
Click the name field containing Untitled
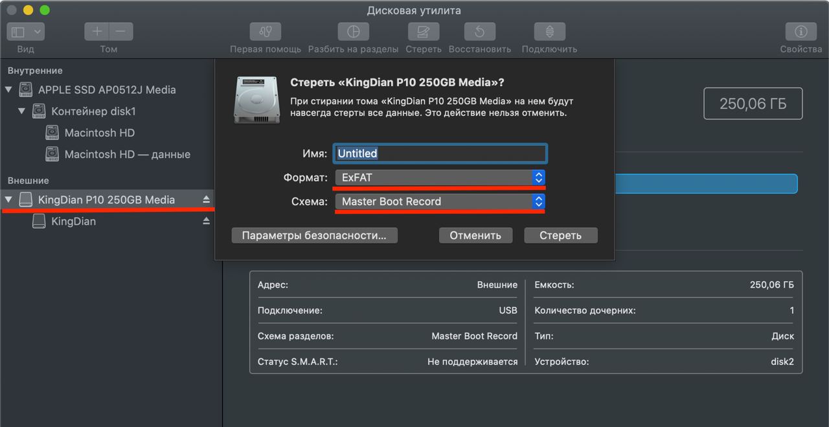pos(440,154)
